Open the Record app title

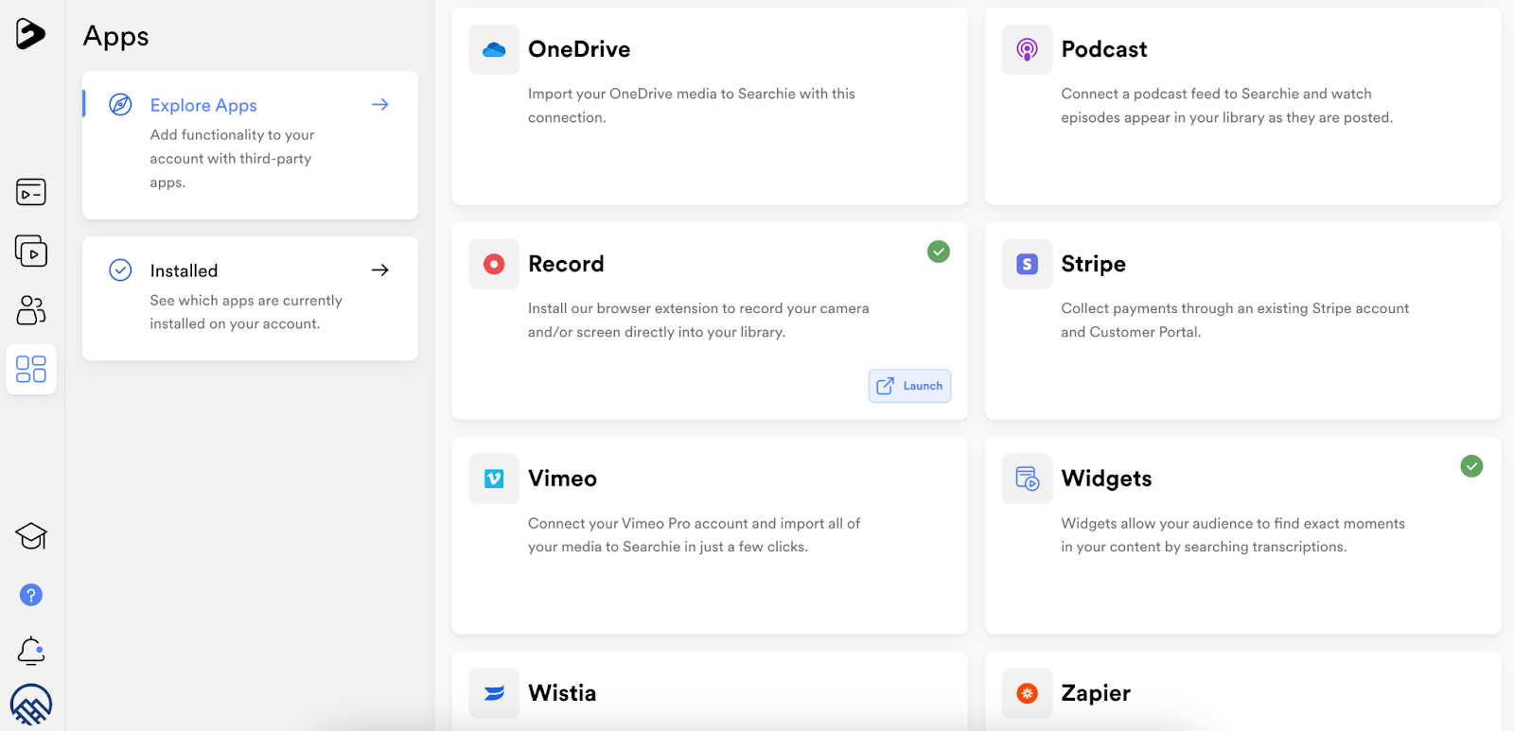566,264
